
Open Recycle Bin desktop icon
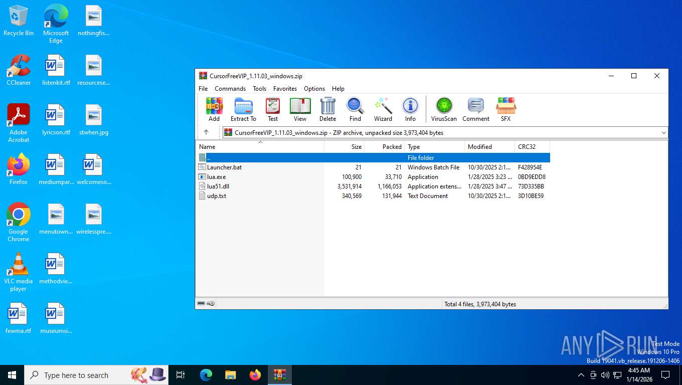point(19,21)
